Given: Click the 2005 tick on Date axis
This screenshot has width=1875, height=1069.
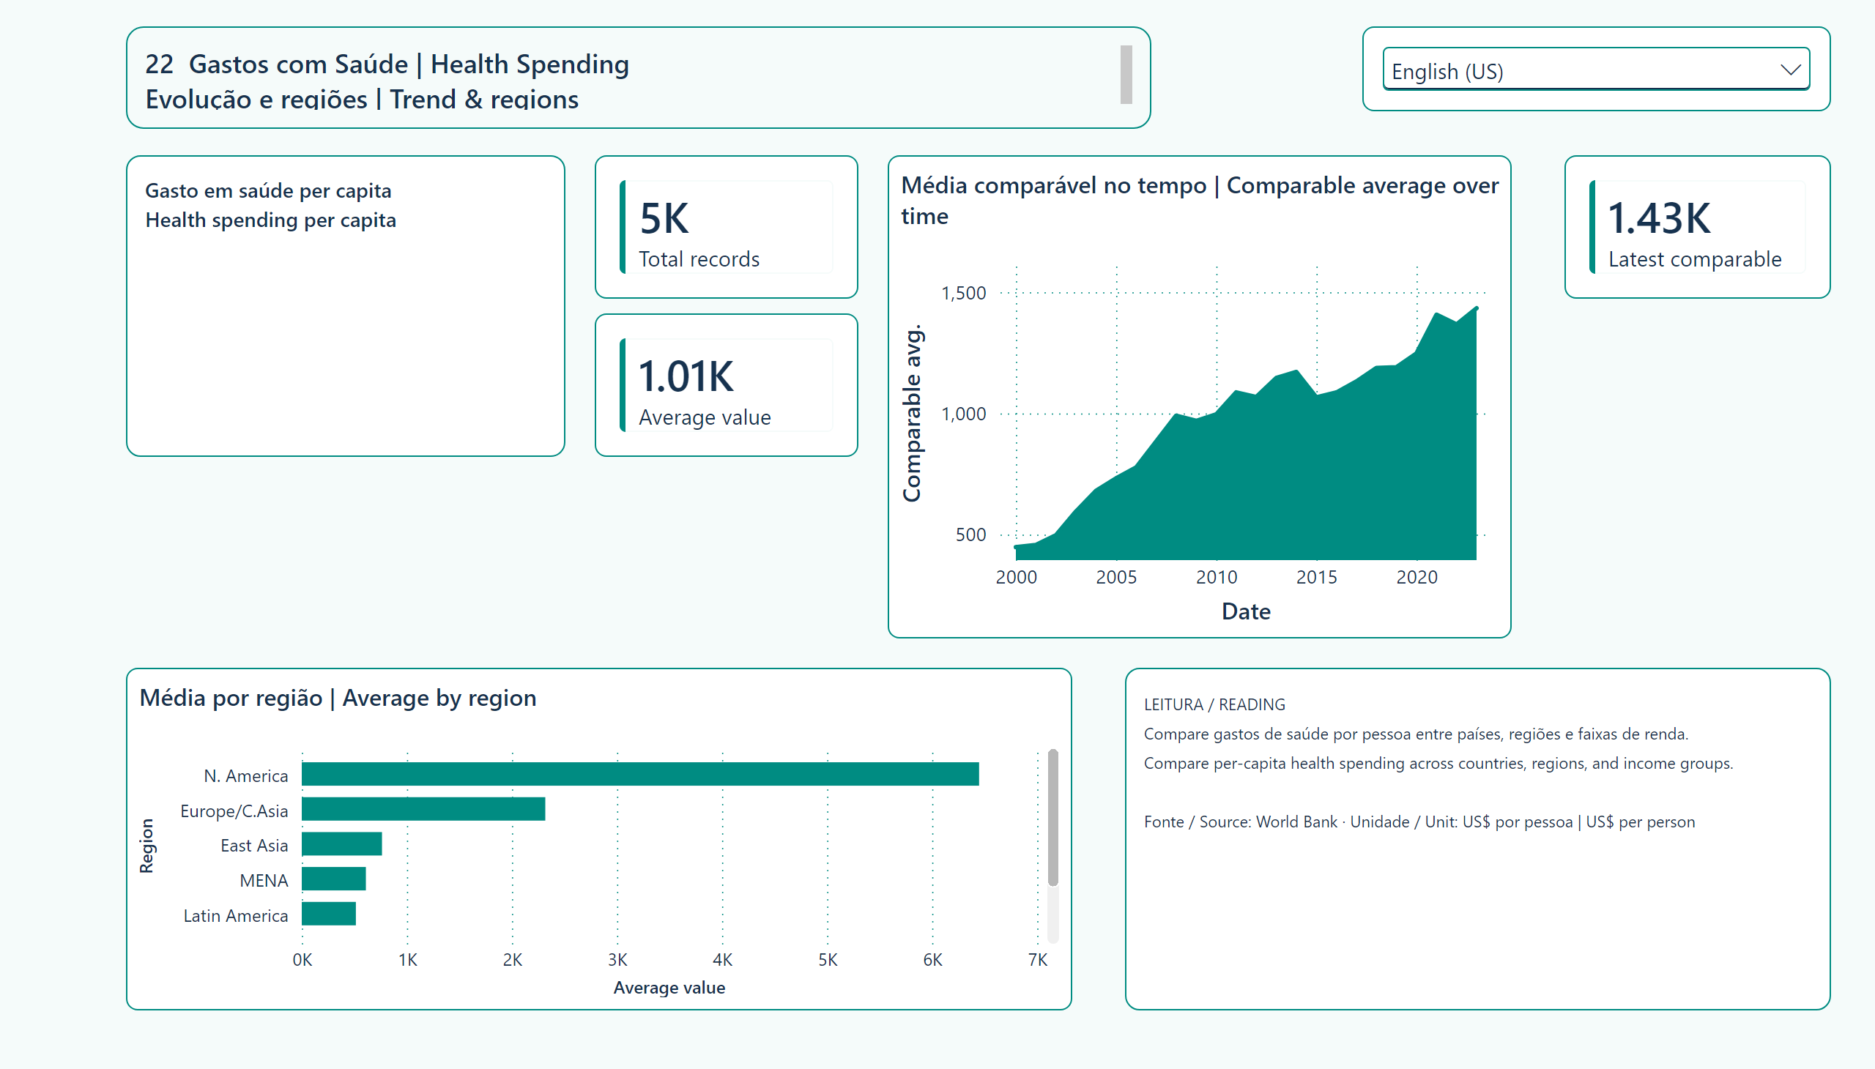Looking at the screenshot, I should tap(1116, 577).
